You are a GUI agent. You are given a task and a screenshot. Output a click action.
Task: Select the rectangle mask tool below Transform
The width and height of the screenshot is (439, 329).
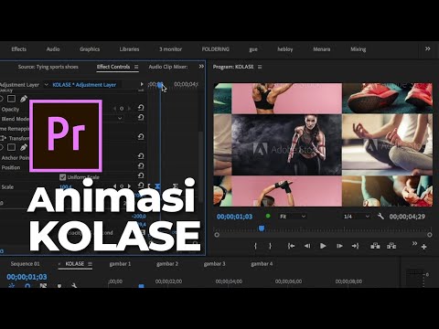[11, 147]
